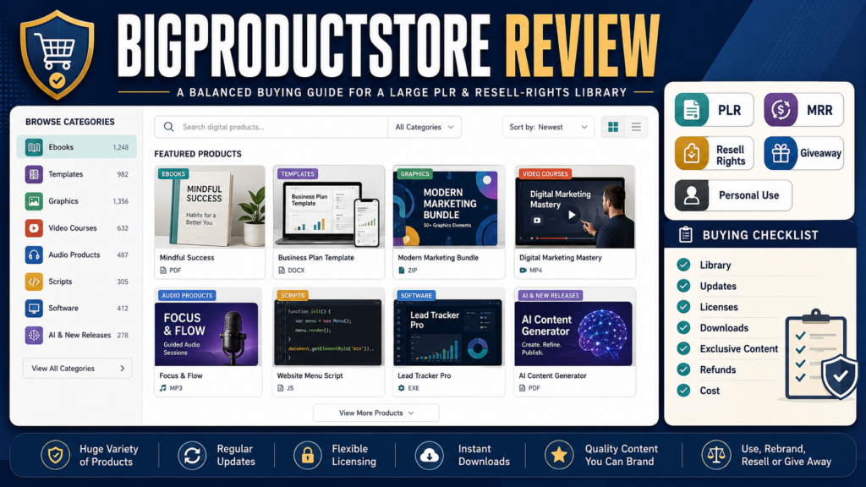Screen dimensions: 866x487
Task: Click the AI & New Releases icon
Action: pos(34,335)
